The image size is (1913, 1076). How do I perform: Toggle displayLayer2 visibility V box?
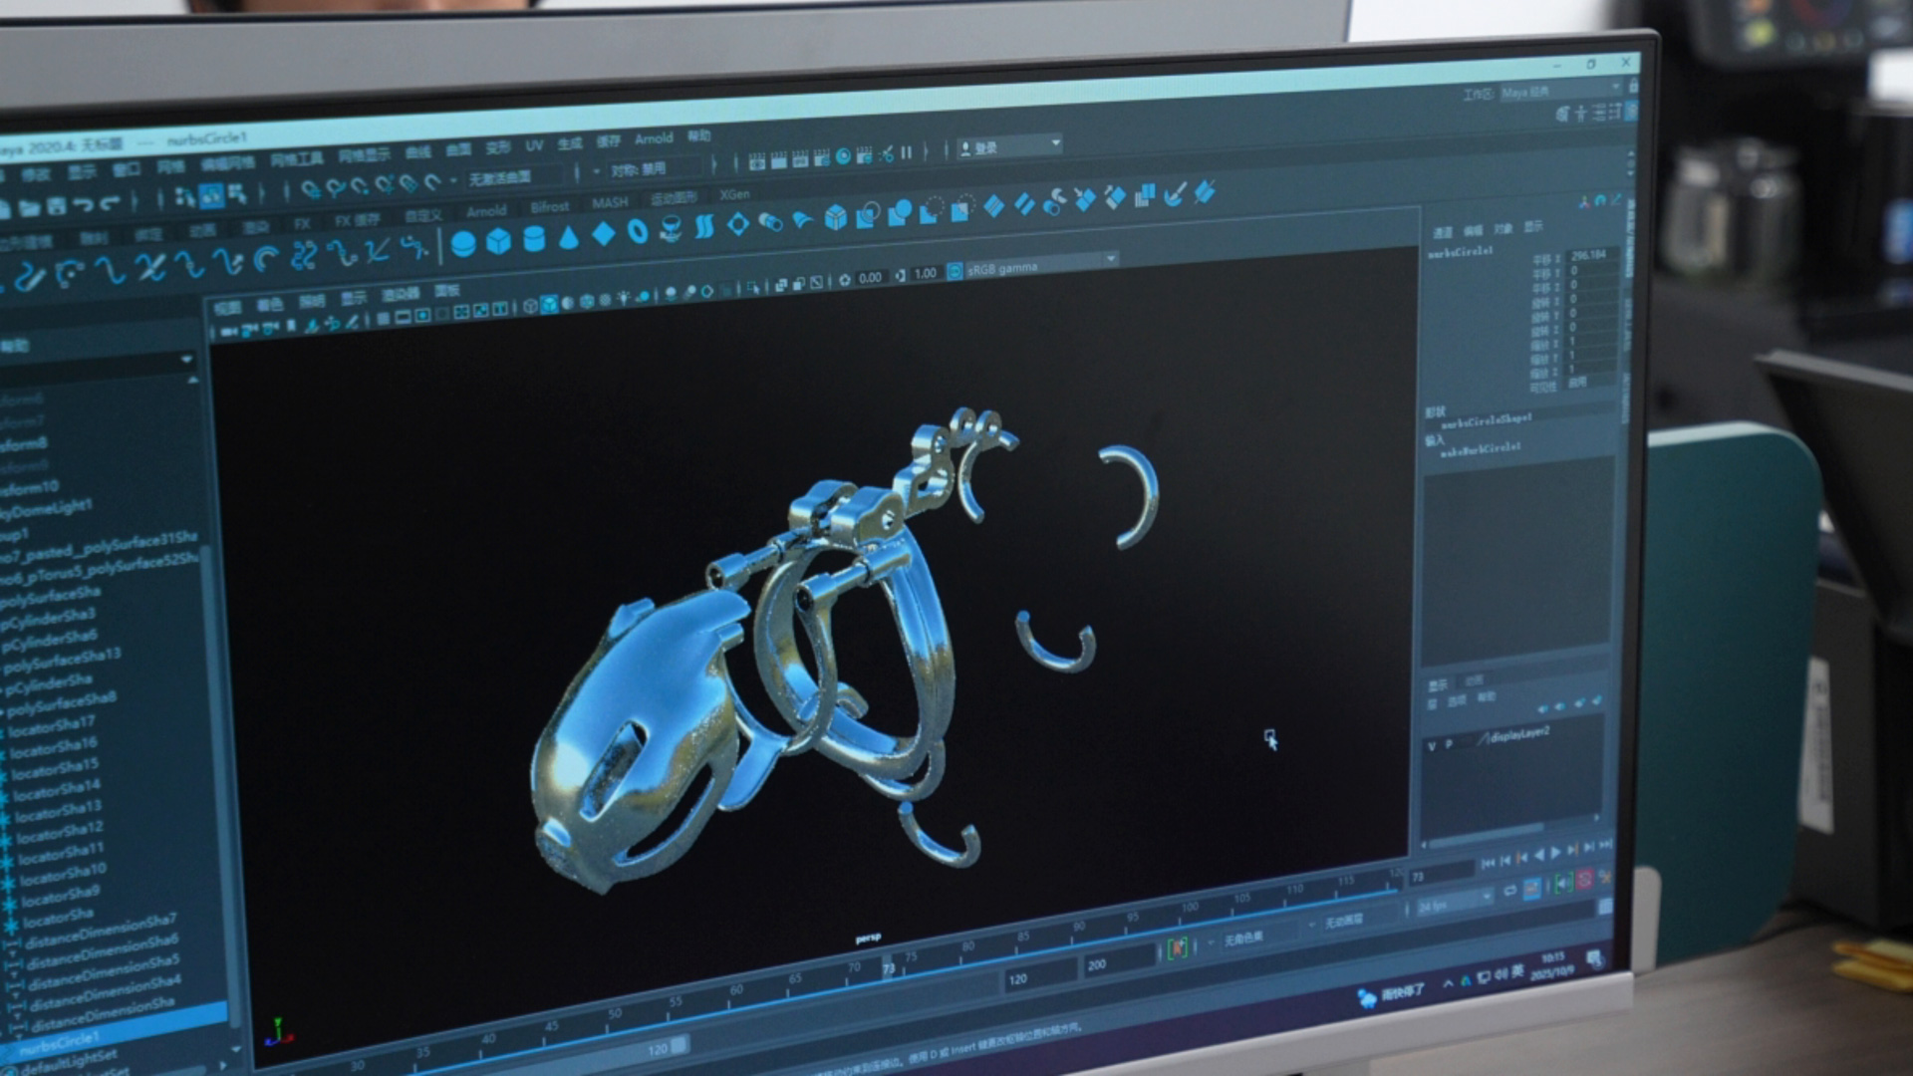pyautogui.click(x=1432, y=745)
